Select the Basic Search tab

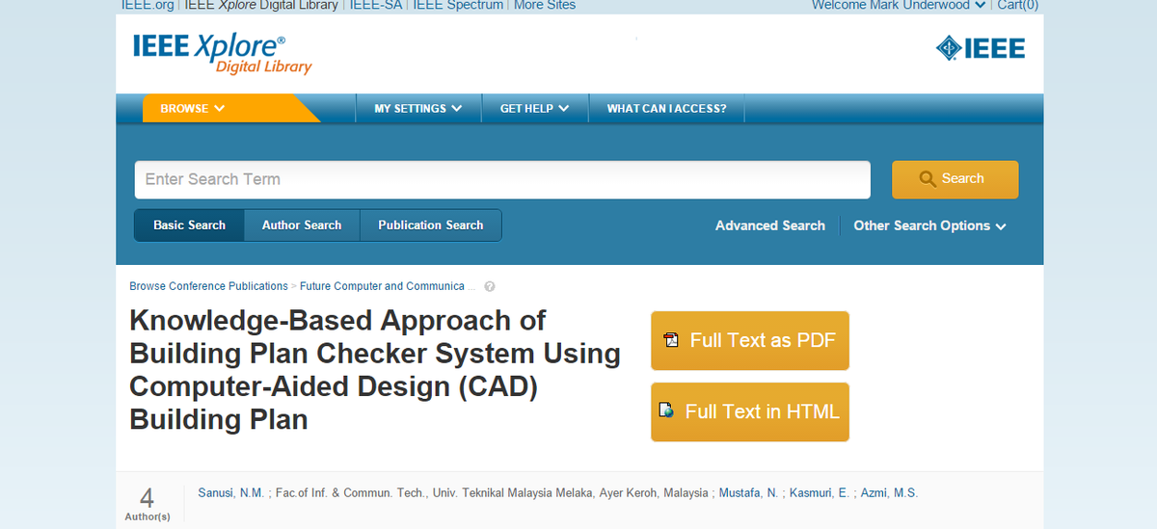tap(189, 225)
